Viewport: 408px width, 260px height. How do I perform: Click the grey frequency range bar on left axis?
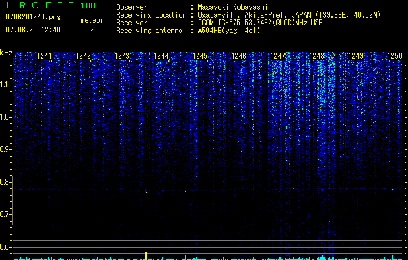[x=12, y=200]
